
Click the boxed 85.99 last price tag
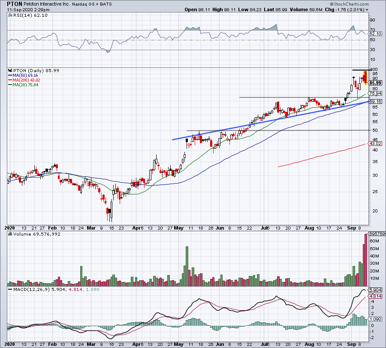[x=375, y=83]
